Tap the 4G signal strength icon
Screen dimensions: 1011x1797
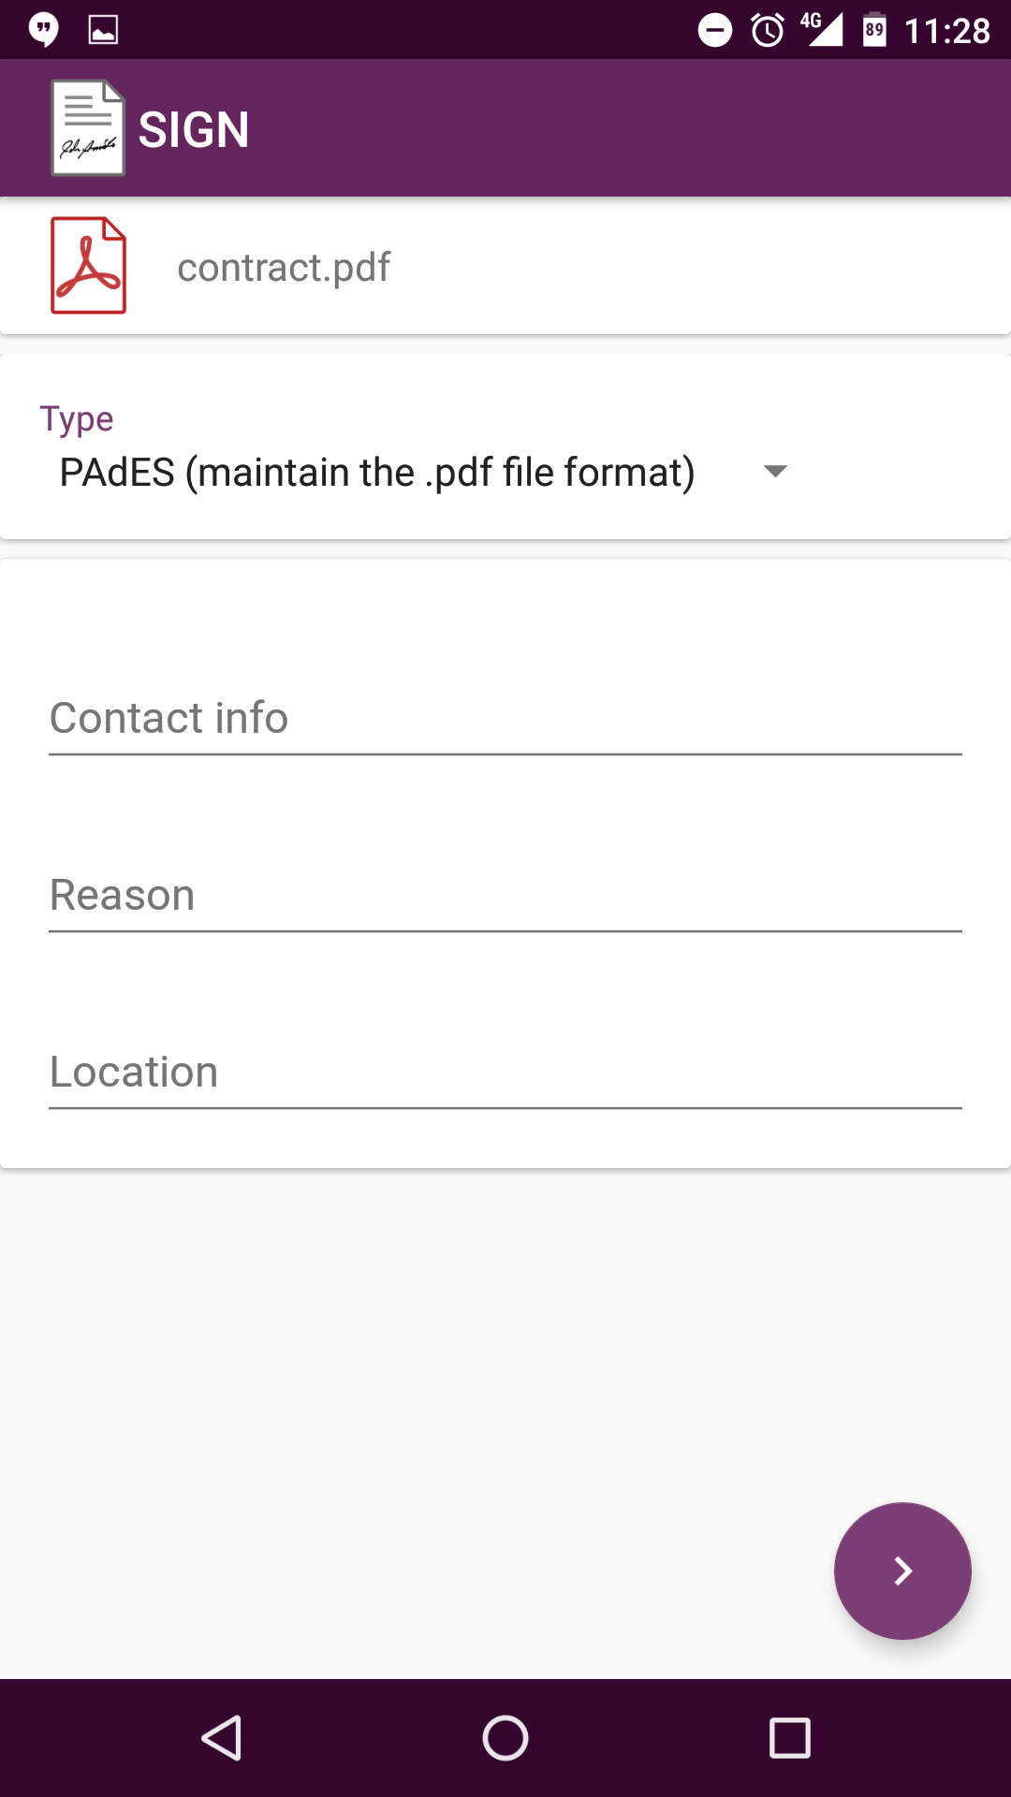(822, 30)
